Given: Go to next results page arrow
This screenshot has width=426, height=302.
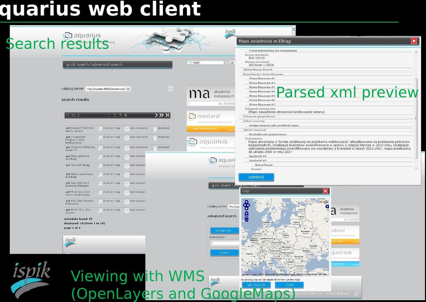Looking at the screenshot, I should tap(156, 115).
